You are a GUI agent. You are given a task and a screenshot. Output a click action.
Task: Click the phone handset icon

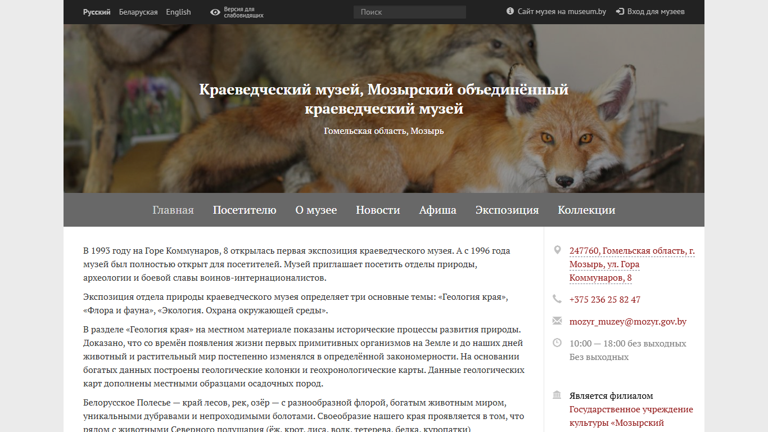557,299
